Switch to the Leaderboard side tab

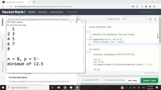3,67
